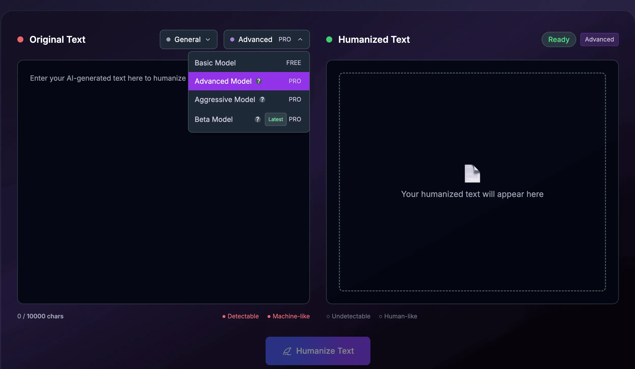Select the Beta Model option
Viewport: 635px width, 369px height.
click(249, 119)
